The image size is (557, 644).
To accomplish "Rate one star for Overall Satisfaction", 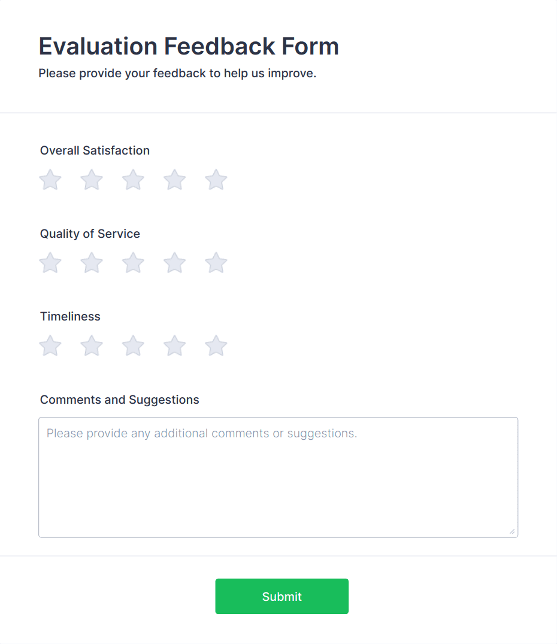I will (50, 179).
